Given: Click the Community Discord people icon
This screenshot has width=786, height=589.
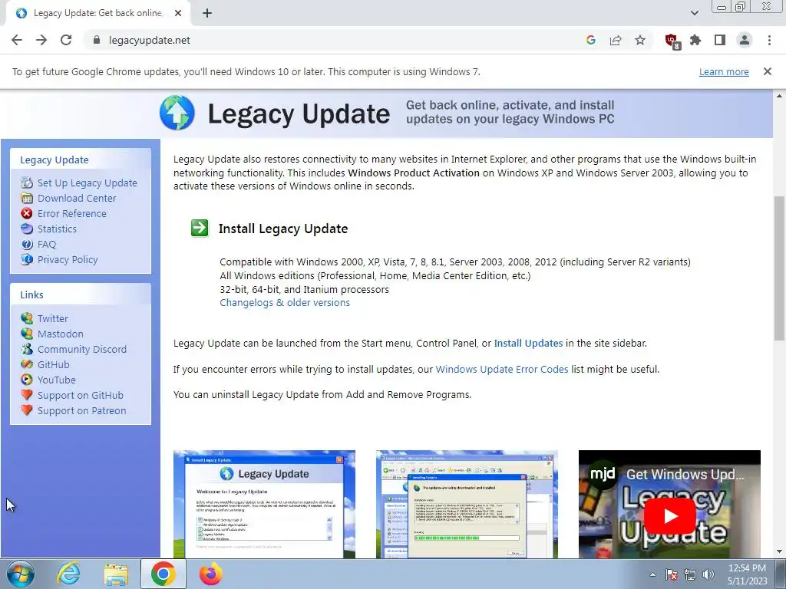Looking at the screenshot, I should (27, 349).
